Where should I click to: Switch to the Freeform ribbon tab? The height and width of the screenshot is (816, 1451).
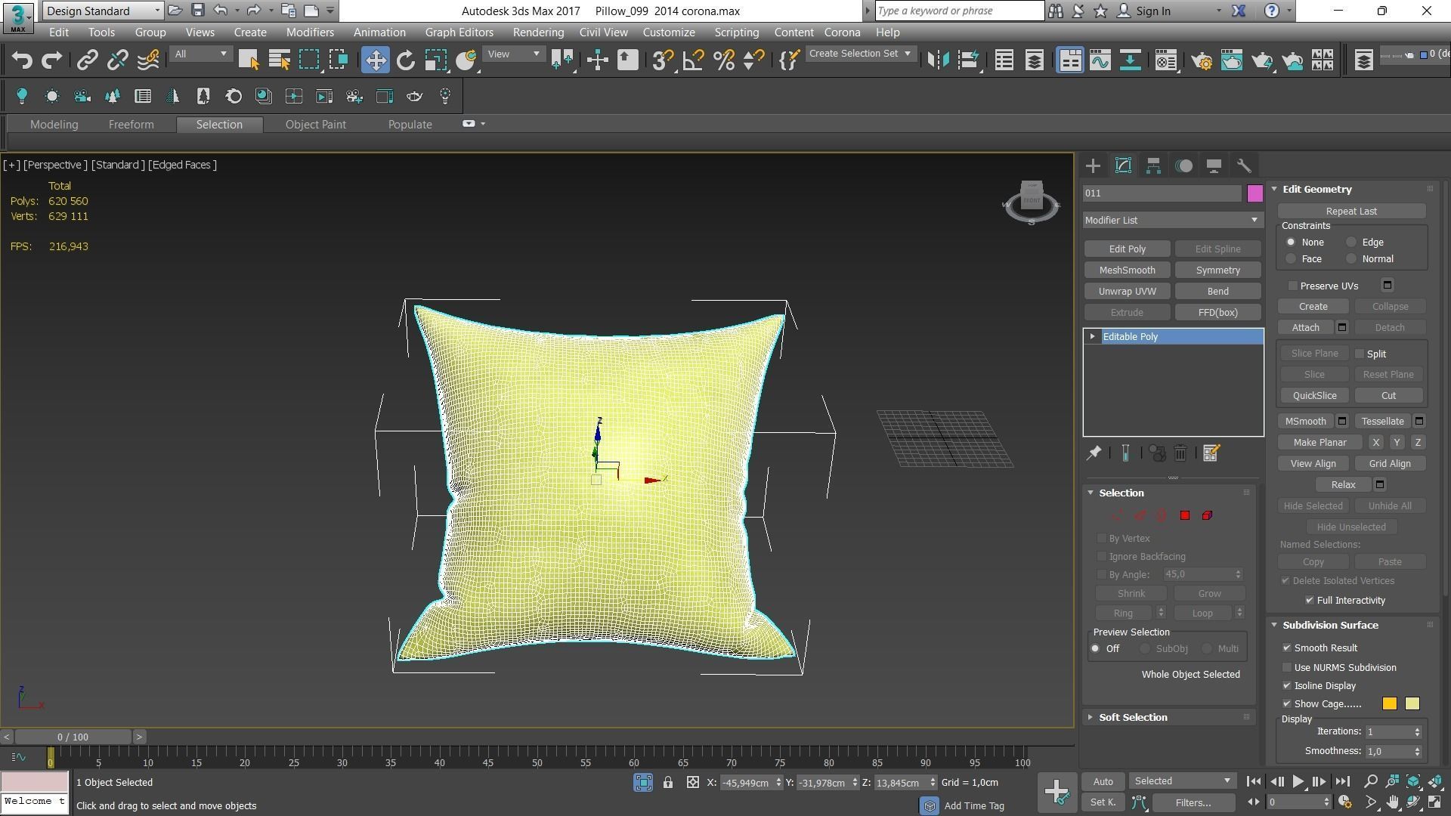click(131, 125)
